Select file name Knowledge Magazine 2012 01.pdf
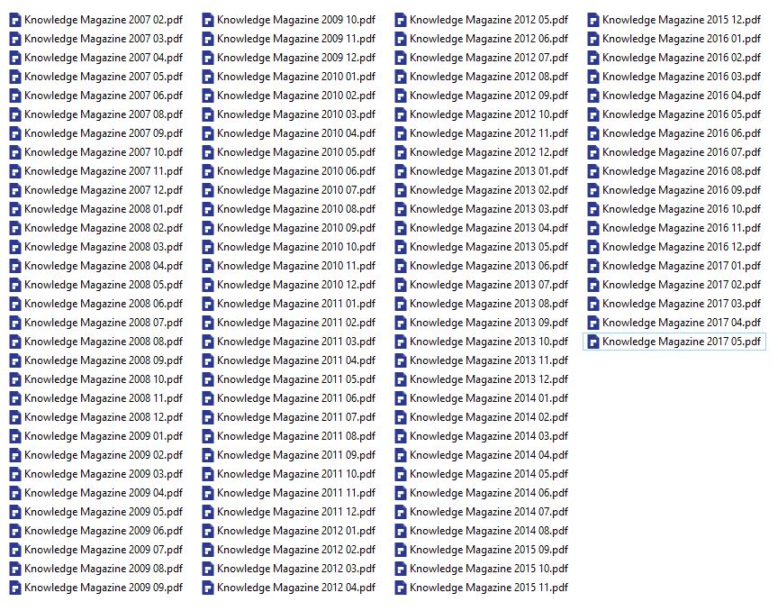 pos(295,531)
